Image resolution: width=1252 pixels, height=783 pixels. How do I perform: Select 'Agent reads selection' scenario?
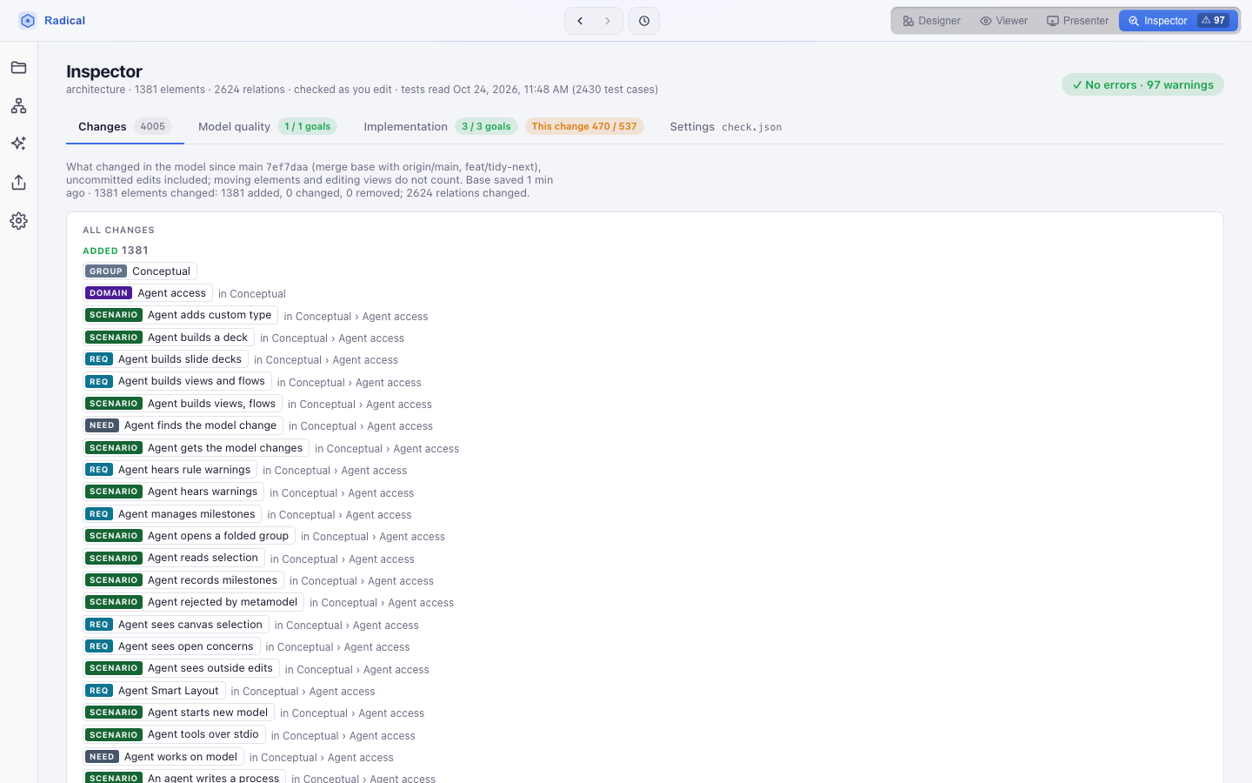[x=174, y=558]
